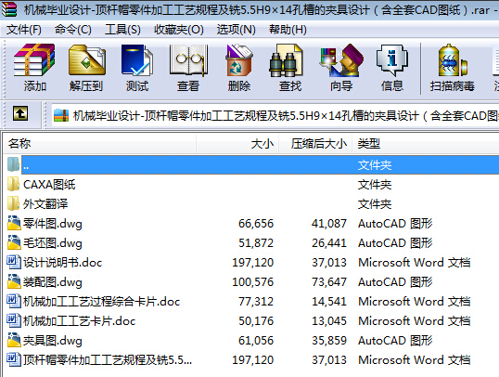Select the CAXA图纸 folder name
499x377 pixels.
(x=49, y=185)
